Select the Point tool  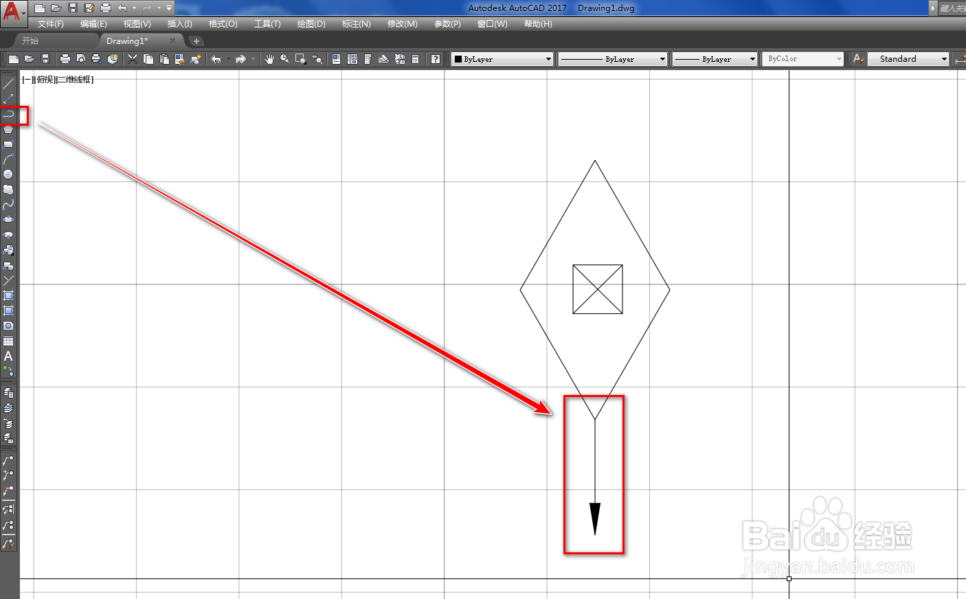(x=8, y=280)
